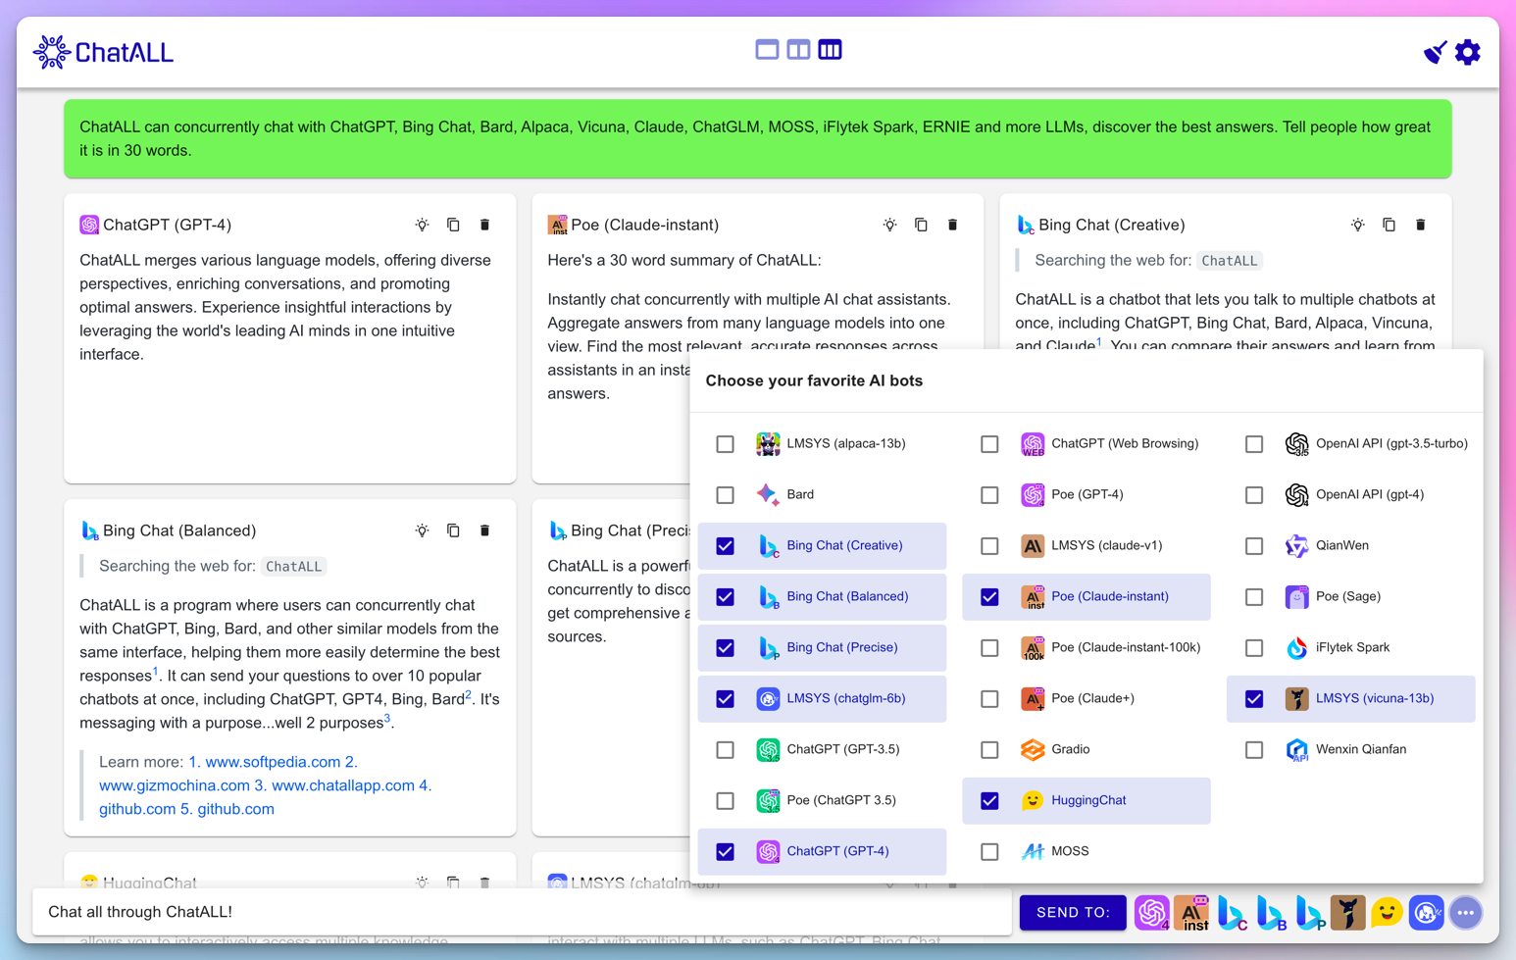Viewport: 1516px width, 960px height.
Task: Copy the Bing Chat (Creative) response
Action: point(1389,225)
